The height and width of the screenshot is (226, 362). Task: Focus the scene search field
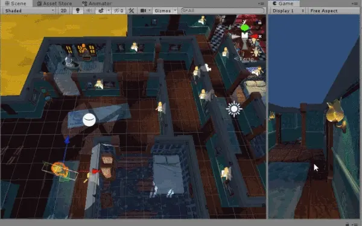[x=223, y=11]
